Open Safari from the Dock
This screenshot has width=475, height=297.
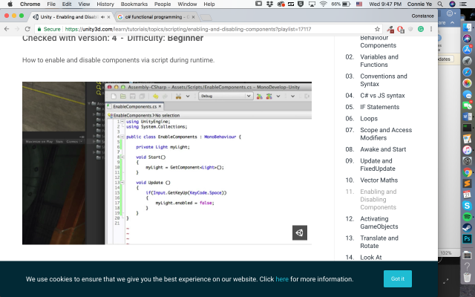[x=467, y=72]
